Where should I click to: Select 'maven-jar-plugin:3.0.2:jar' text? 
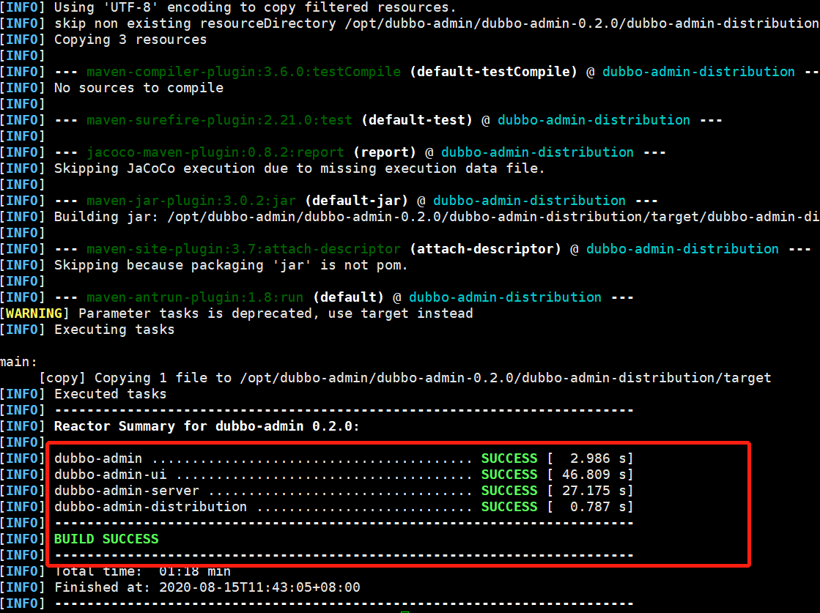[x=191, y=201]
